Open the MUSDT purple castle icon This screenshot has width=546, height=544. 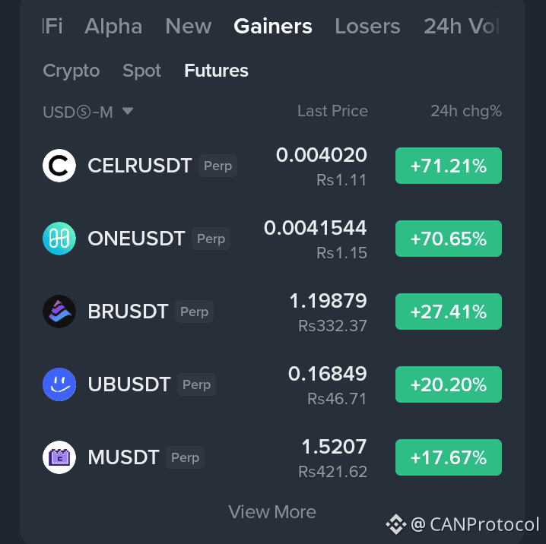click(x=59, y=457)
